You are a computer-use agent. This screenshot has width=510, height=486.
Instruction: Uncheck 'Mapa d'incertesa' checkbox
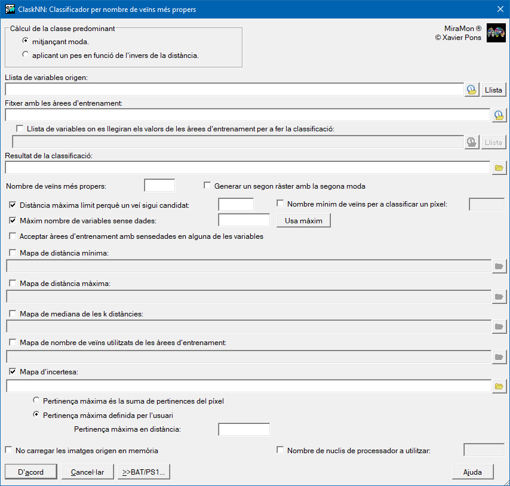click(x=13, y=371)
